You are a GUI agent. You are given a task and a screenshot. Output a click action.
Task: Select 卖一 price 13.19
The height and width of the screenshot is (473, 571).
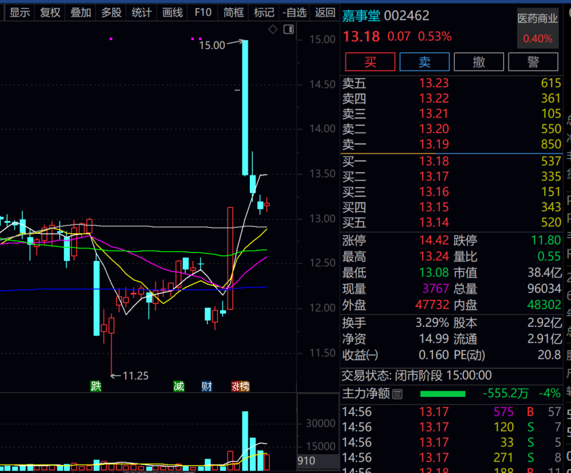tap(434, 144)
